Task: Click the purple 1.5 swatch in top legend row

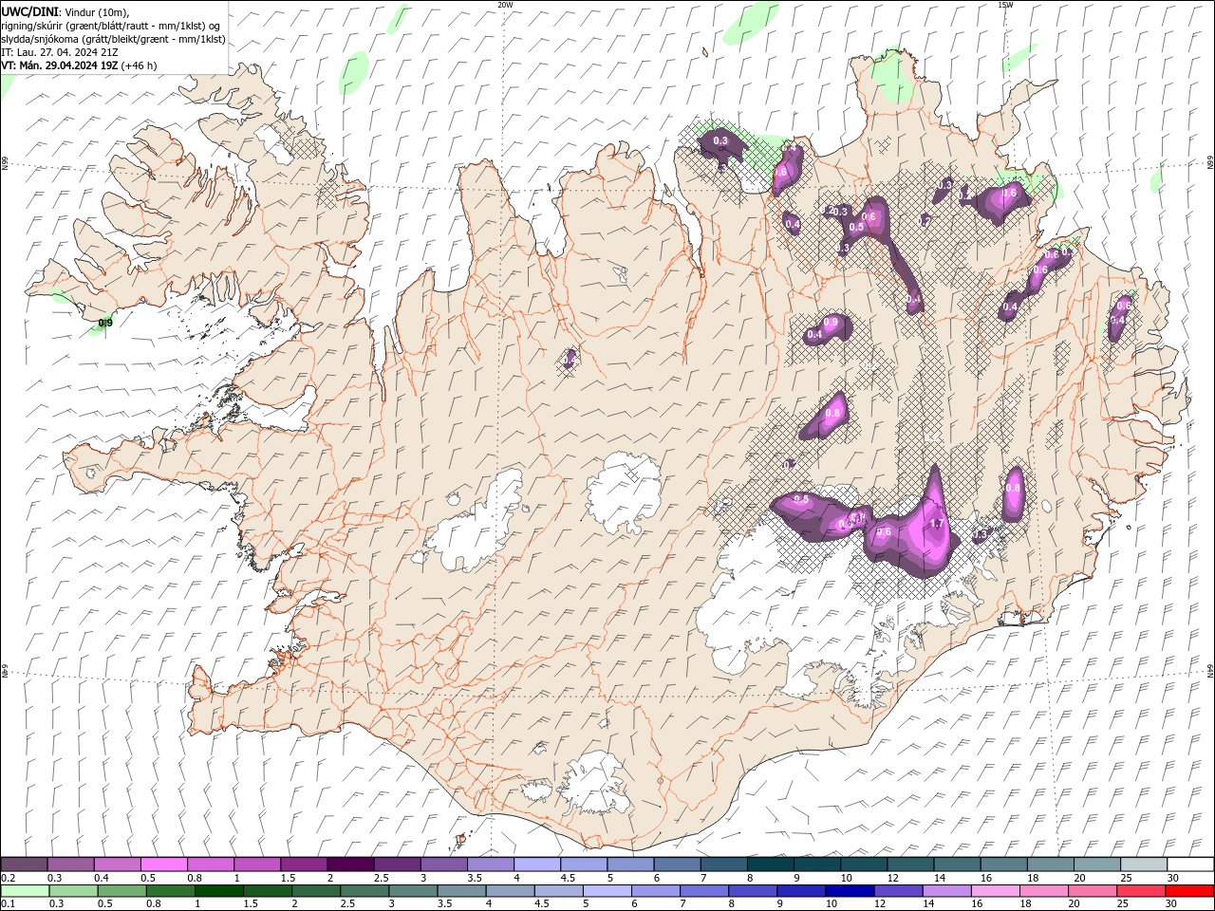Action: point(304,865)
